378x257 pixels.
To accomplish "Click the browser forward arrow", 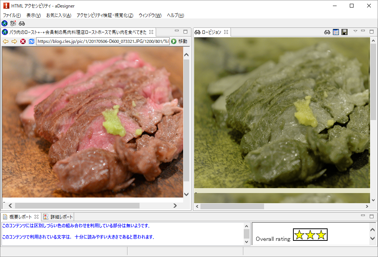I will [x=14, y=41].
